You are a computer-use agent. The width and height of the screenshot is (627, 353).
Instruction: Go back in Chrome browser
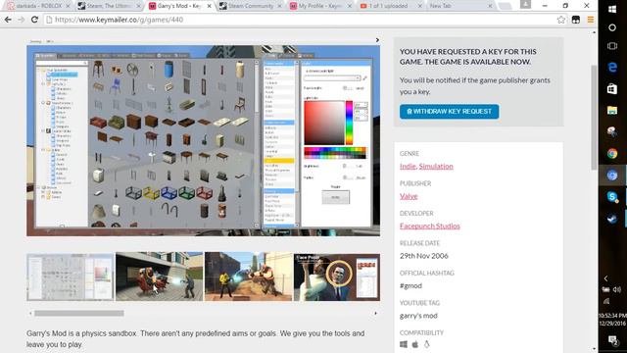pyautogui.click(x=8, y=20)
